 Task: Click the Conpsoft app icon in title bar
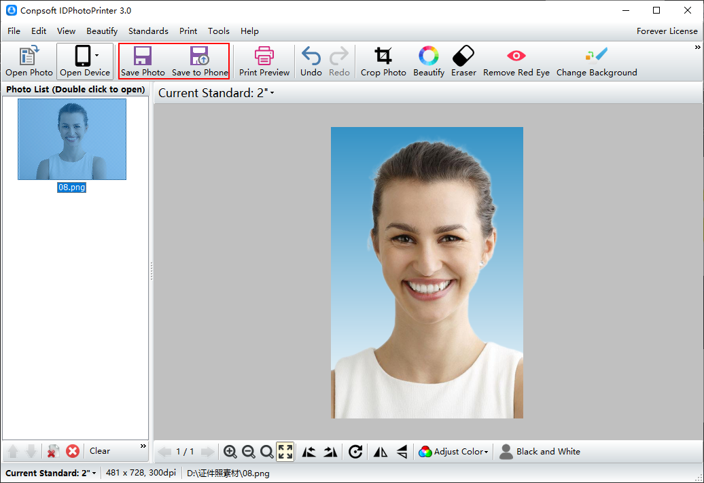click(12, 10)
